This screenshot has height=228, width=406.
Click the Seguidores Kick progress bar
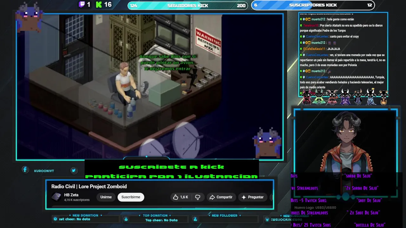coord(187,5)
